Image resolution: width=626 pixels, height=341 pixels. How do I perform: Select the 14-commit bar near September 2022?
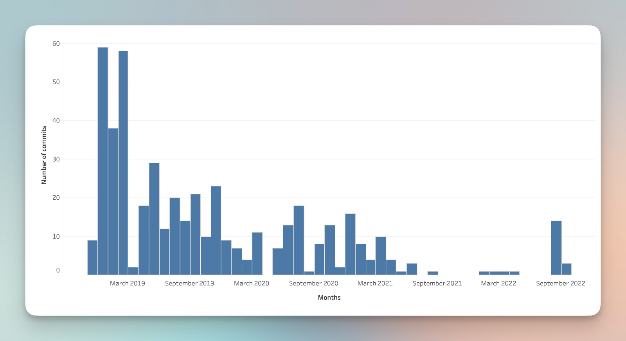point(556,248)
